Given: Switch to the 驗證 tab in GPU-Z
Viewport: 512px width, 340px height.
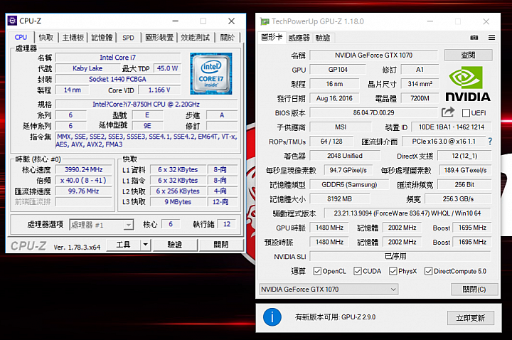Looking at the screenshot, I should (x=323, y=38).
